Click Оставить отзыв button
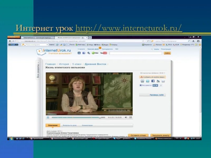The width and height of the screenshot is (211, 158). [138, 135]
